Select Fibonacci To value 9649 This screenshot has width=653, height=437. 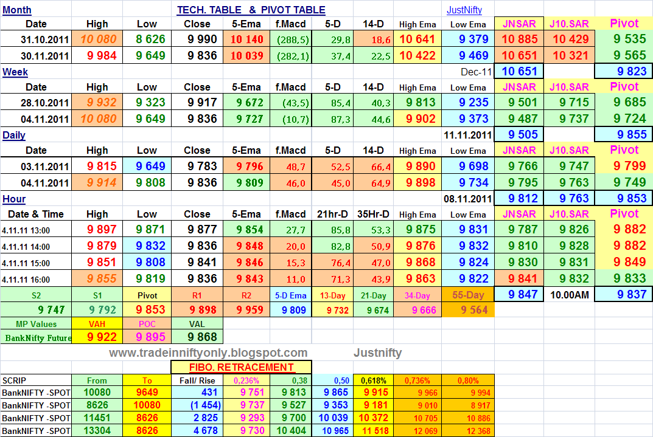tap(147, 392)
